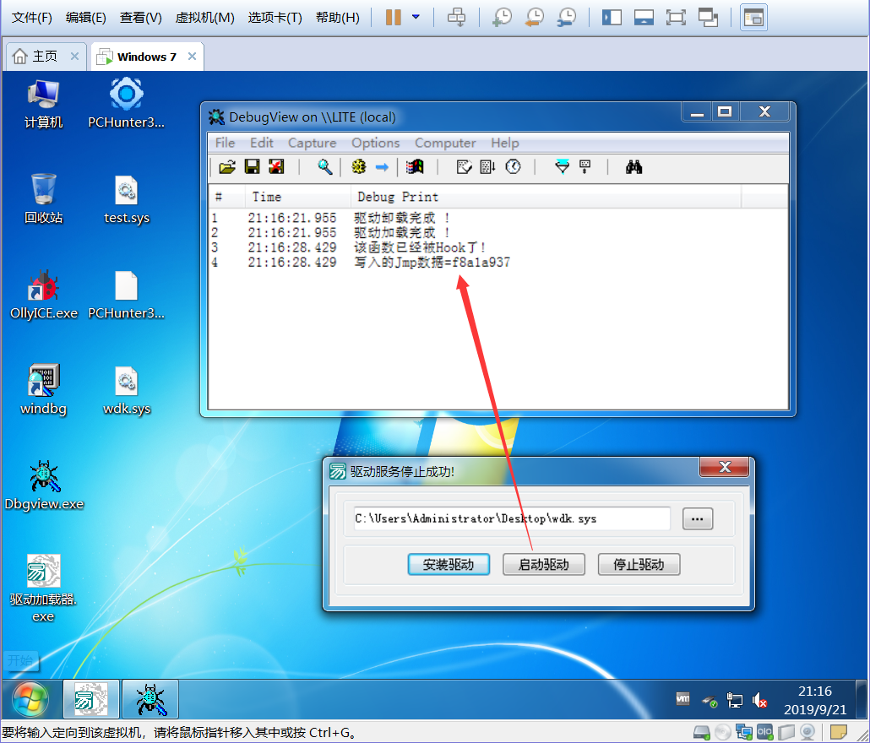Save log with the floppy disk icon
This screenshot has height=743, width=870.
(x=252, y=167)
